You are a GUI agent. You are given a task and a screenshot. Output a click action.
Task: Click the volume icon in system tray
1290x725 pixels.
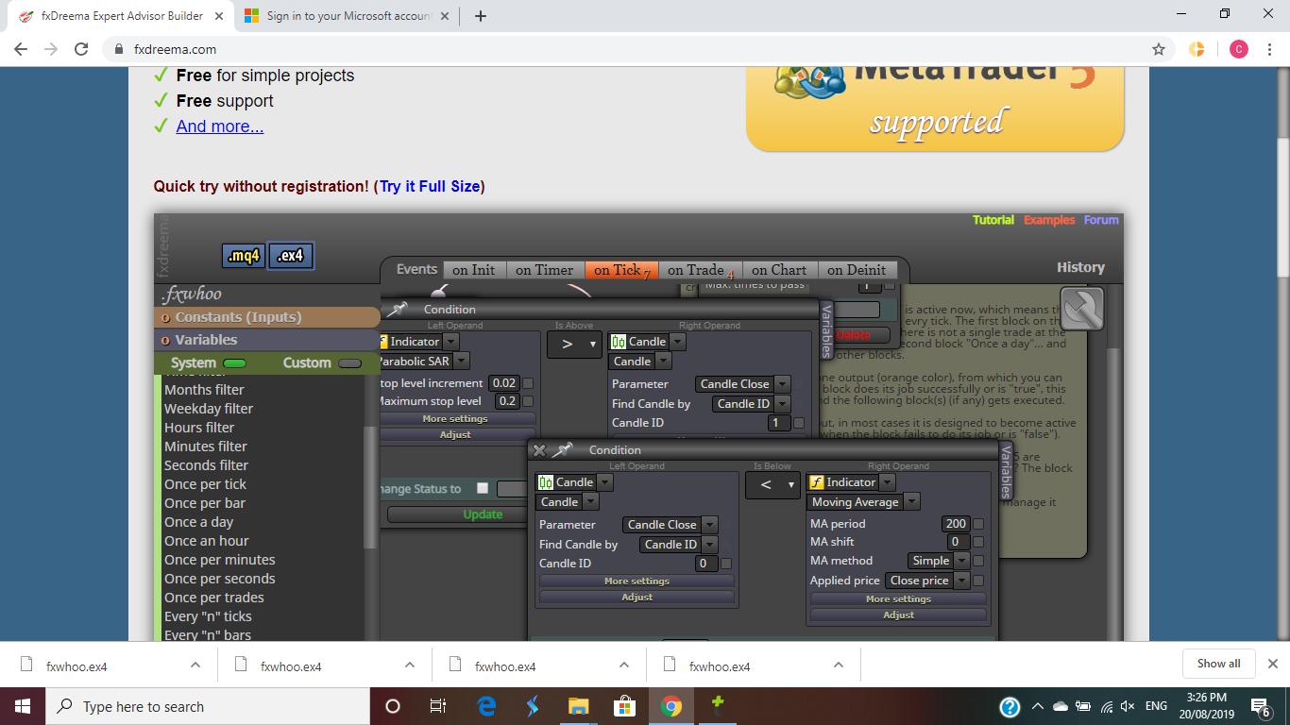click(1127, 706)
